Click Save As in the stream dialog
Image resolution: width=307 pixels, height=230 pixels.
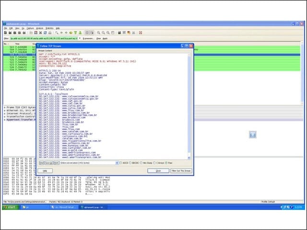pyautogui.click(x=49, y=163)
